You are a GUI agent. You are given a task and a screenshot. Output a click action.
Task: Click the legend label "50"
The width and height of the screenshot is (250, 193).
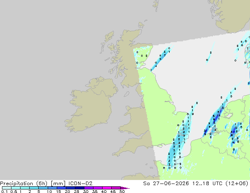coord(122,191)
